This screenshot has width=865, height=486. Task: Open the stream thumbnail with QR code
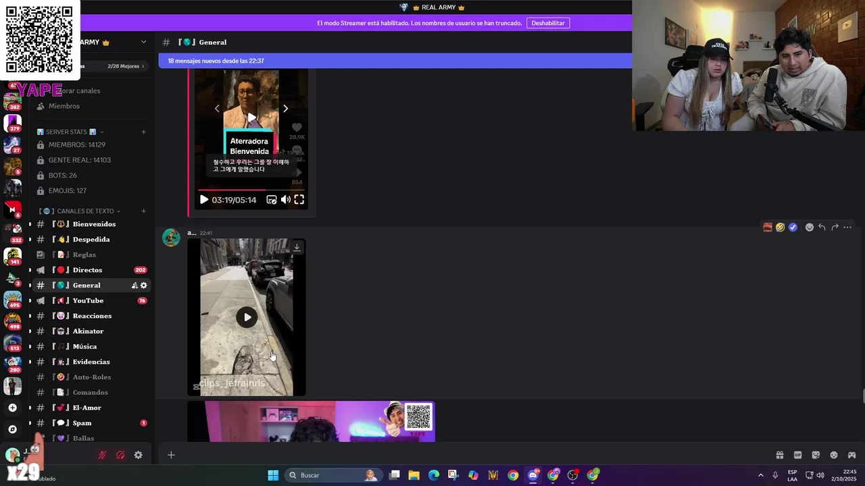tap(311, 422)
